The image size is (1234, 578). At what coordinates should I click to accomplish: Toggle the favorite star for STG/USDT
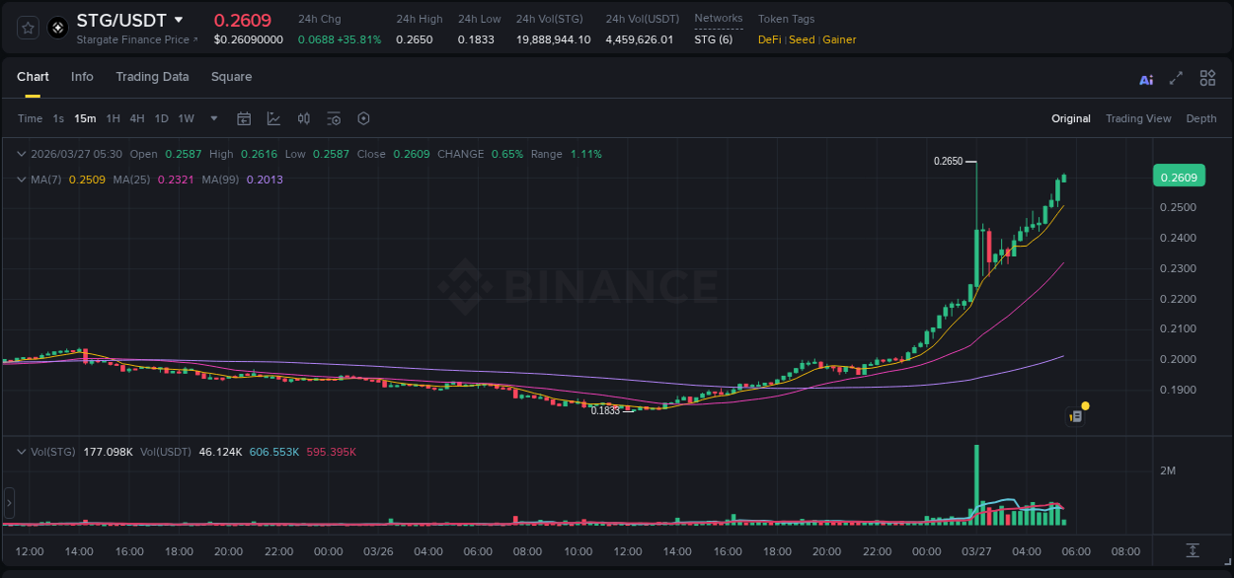(27, 28)
